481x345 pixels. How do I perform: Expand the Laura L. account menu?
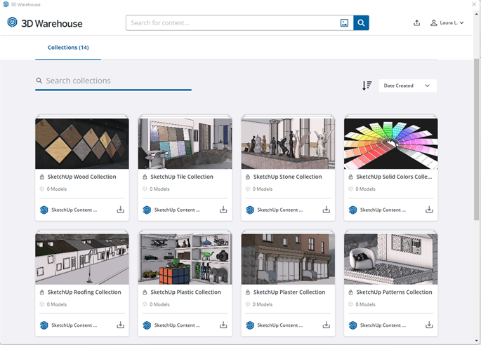(447, 23)
